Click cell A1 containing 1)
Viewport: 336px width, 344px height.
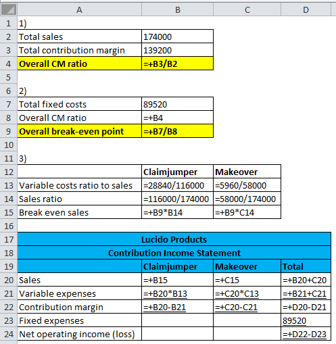pyautogui.click(x=80, y=23)
